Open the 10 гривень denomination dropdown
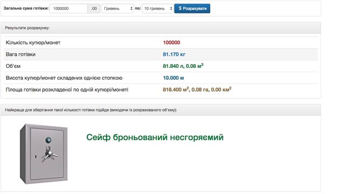 click(x=157, y=9)
